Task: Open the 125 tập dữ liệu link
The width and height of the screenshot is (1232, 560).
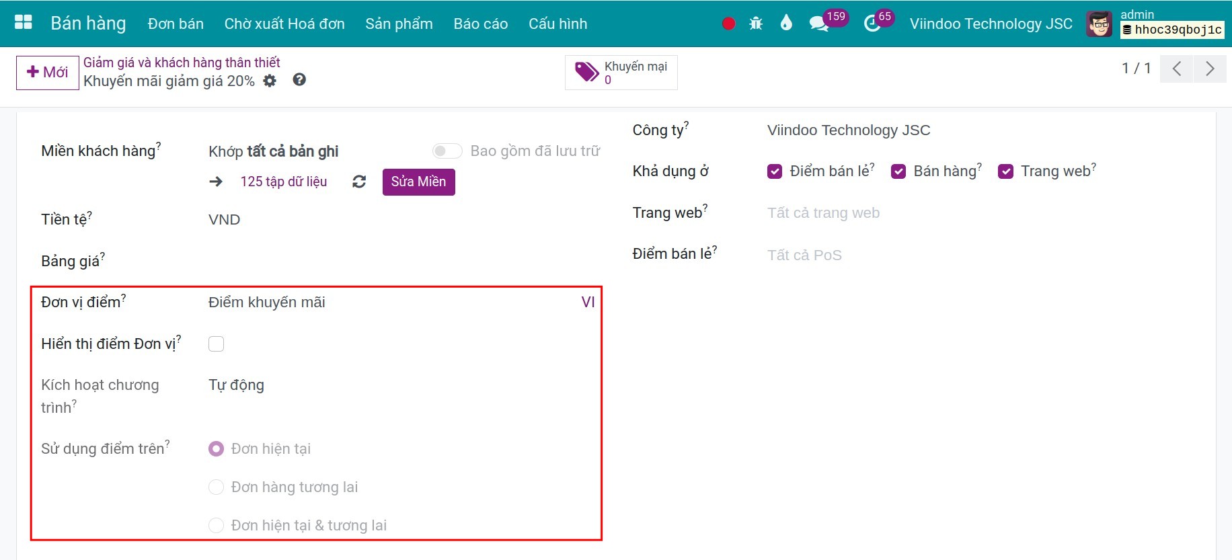Action: point(284,182)
